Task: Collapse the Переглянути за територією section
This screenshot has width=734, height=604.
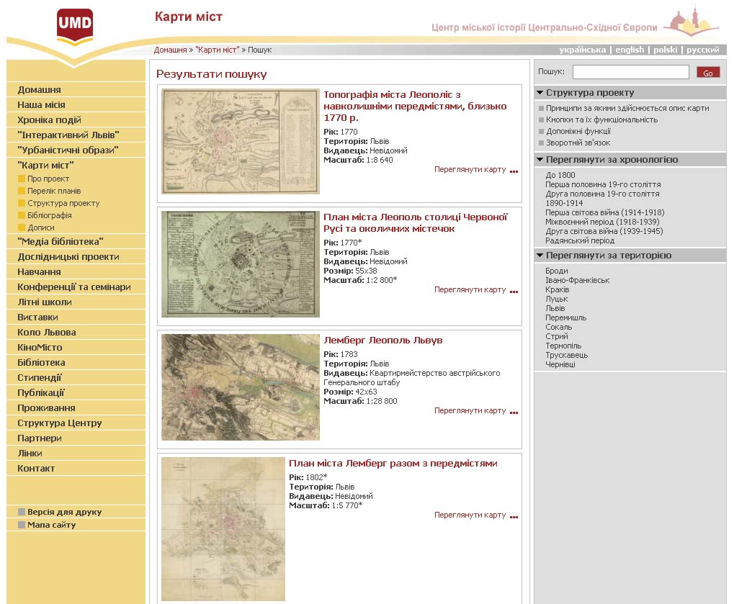Action: pyautogui.click(x=540, y=256)
